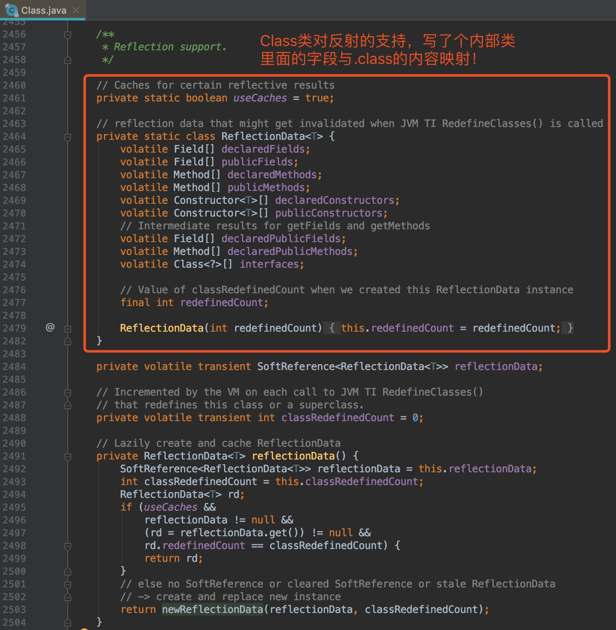Collapse the Reflection support doc comment at line 2456

pyautogui.click(x=68, y=35)
